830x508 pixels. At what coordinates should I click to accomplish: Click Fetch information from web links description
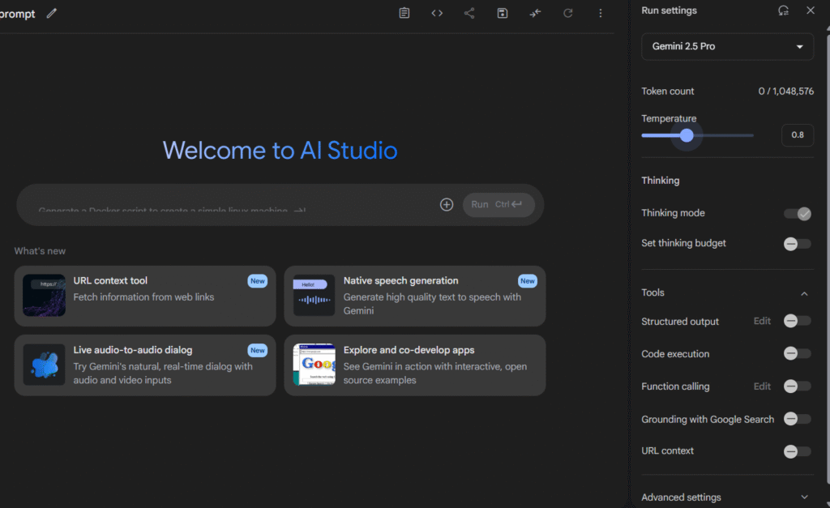[143, 297]
